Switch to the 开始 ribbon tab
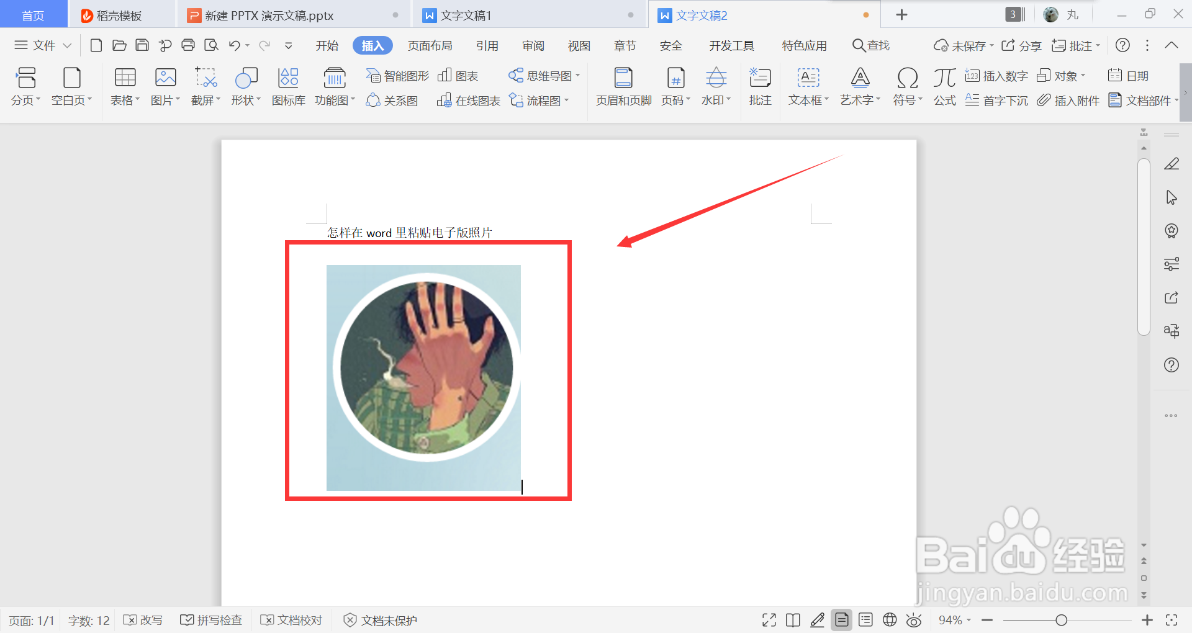 [327, 45]
